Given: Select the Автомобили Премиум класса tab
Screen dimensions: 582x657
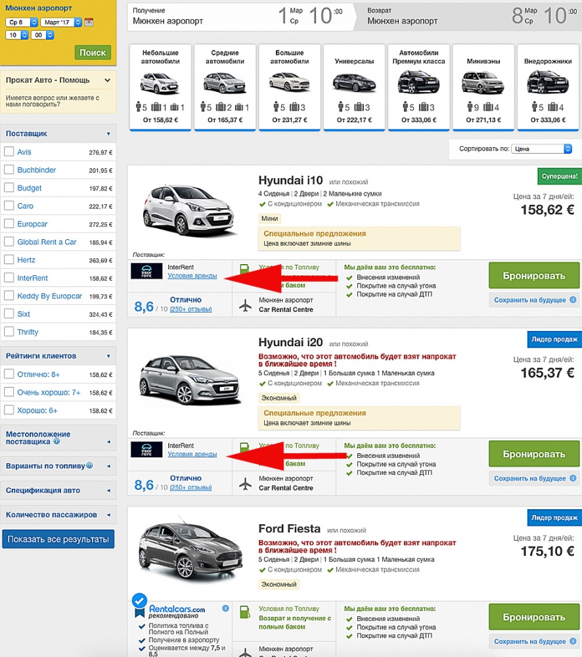Looking at the screenshot, I should pyautogui.click(x=418, y=87).
